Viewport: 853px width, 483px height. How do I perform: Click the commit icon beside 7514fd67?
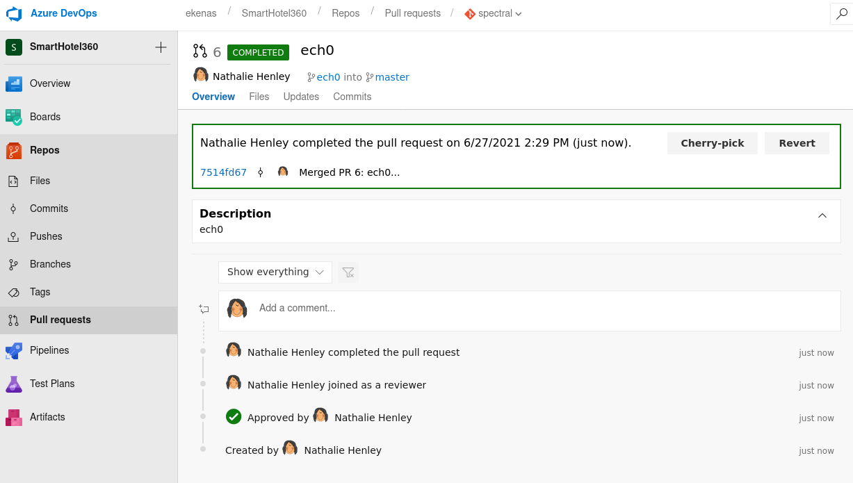tap(261, 172)
